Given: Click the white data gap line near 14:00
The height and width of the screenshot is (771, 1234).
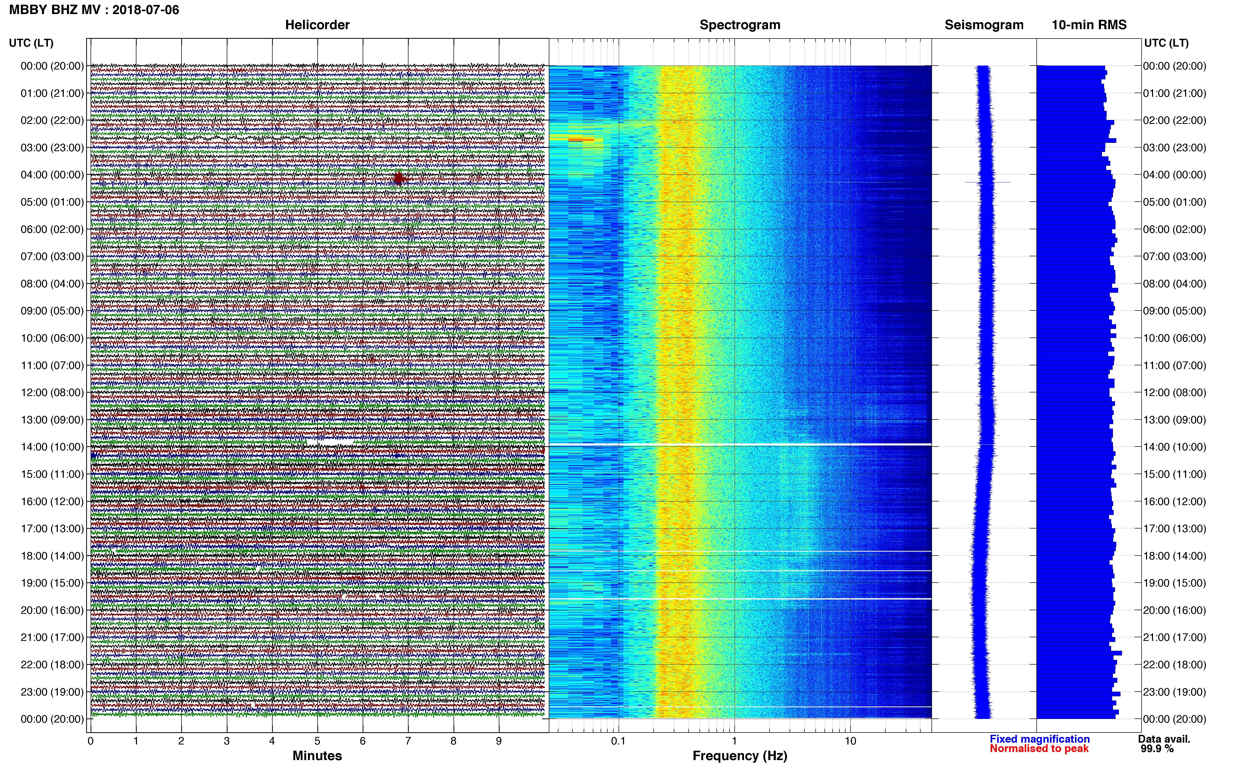Looking at the screenshot, I should [740, 445].
